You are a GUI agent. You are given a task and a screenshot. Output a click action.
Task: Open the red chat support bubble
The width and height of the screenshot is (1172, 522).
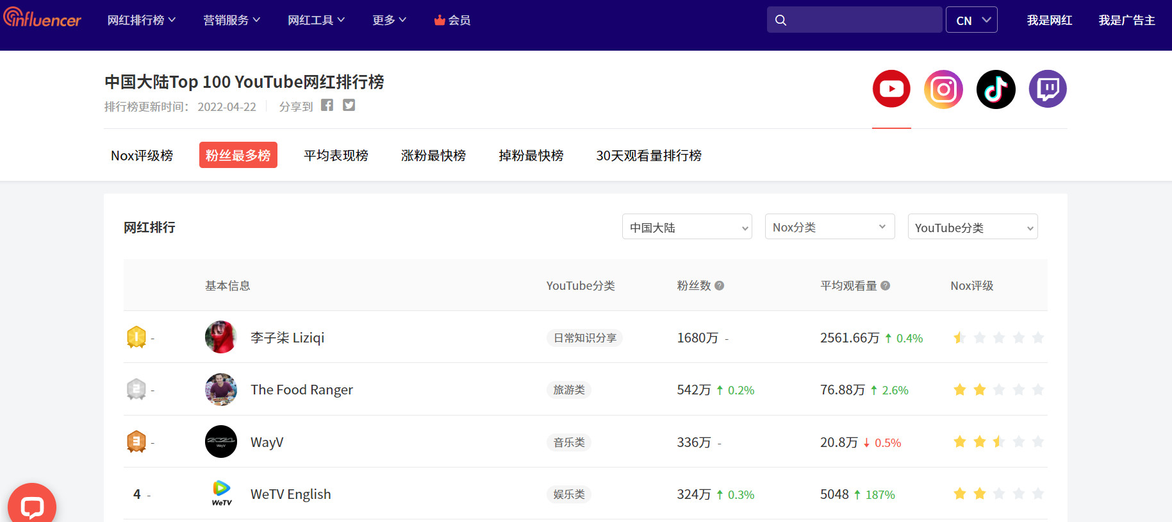[x=32, y=506]
